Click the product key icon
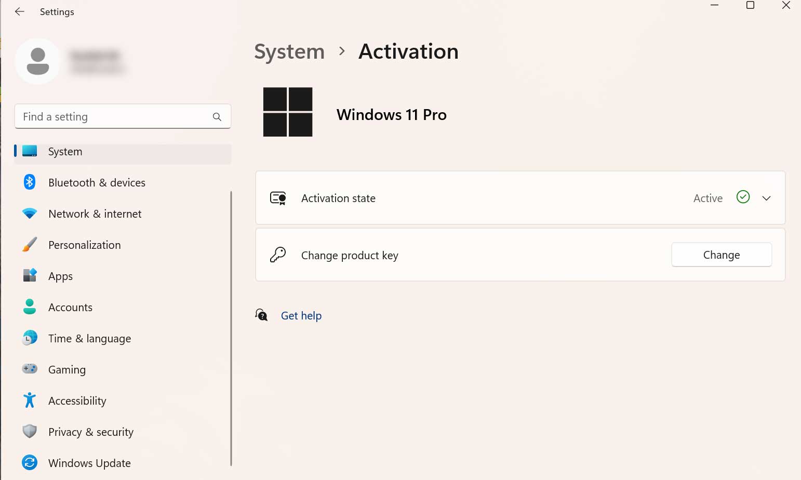This screenshot has width=801, height=480. click(278, 255)
